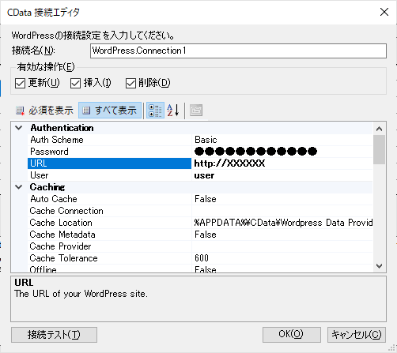The width and height of the screenshot is (397, 353).
Task: Click すべて表示 toolbar button
Action: (110, 111)
